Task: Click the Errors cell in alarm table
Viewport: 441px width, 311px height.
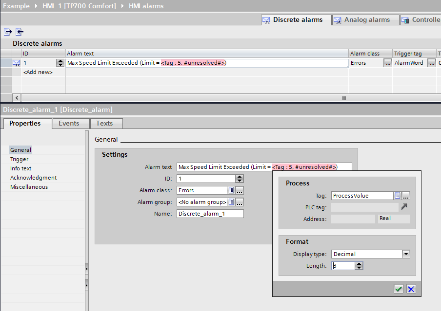Action: pyautogui.click(x=366, y=63)
